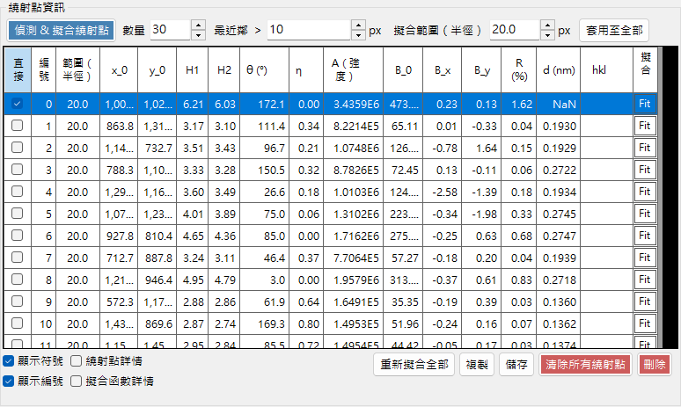Click the 編號 column header
Screen dimensions: 681x407
coord(43,69)
